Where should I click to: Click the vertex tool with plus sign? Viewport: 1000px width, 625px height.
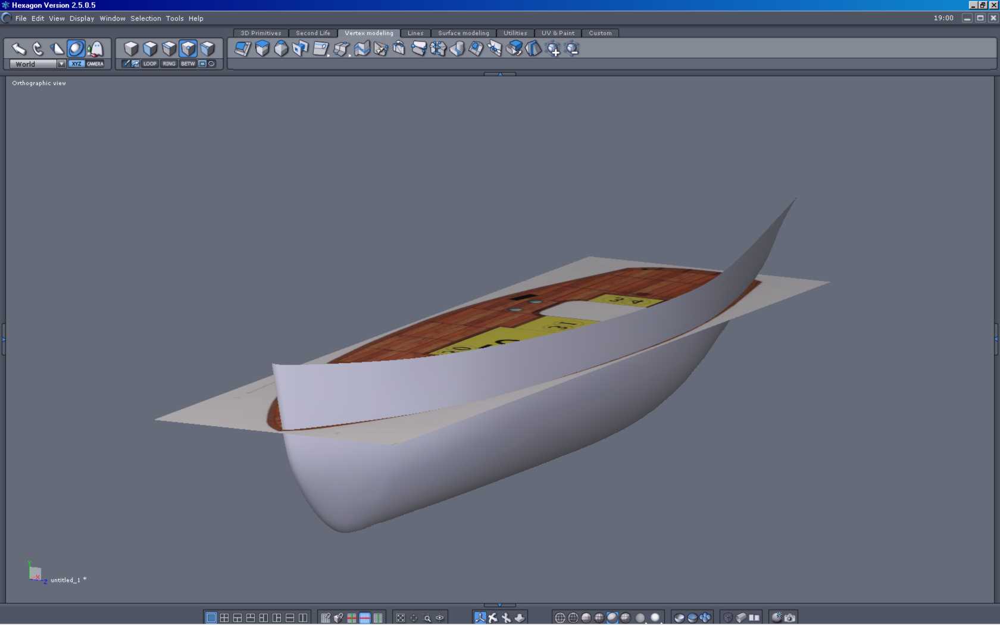[x=553, y=49]
